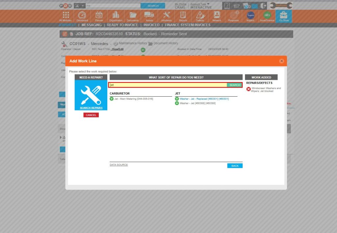This screenshot has height=233, width=337.
Task: Click inside the repair search input field
Action: coord(165,85)
